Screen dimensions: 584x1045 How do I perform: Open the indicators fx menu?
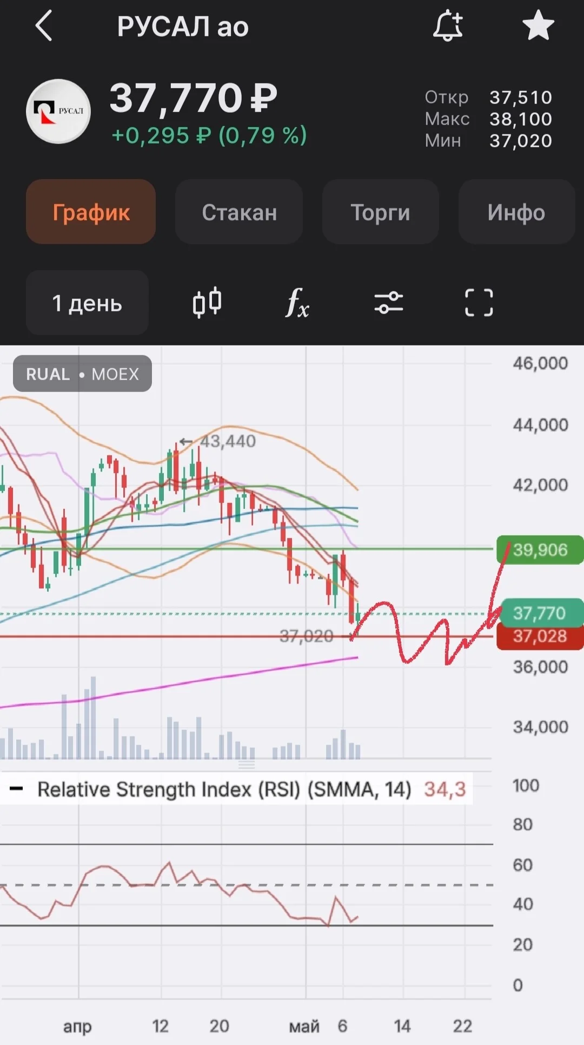pos(297,302)
